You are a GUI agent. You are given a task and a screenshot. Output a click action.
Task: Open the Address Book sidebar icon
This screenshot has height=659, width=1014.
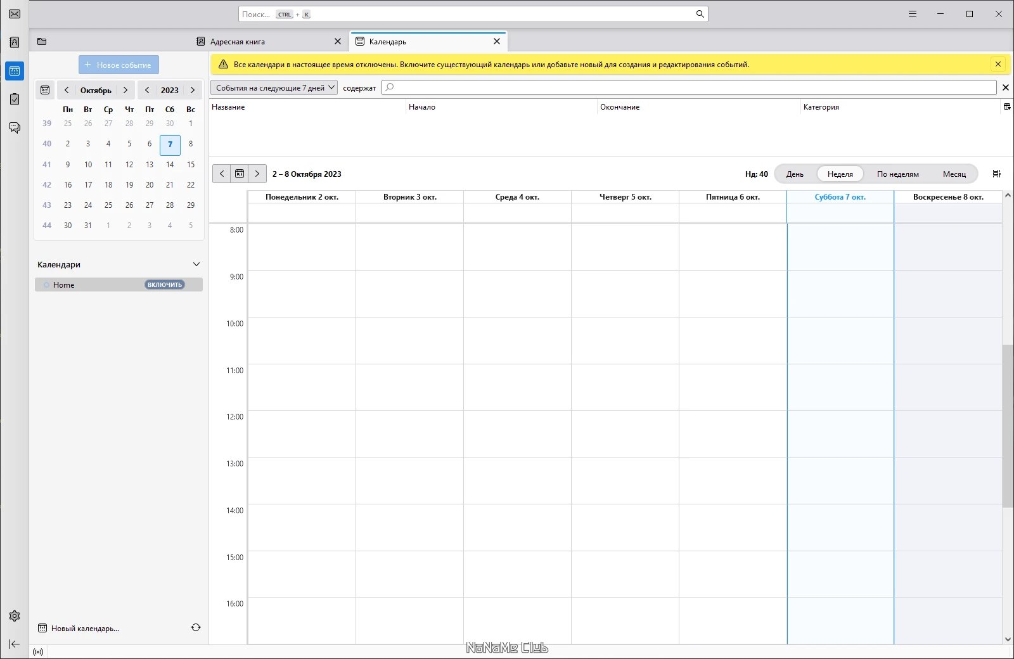pos(15,42)
